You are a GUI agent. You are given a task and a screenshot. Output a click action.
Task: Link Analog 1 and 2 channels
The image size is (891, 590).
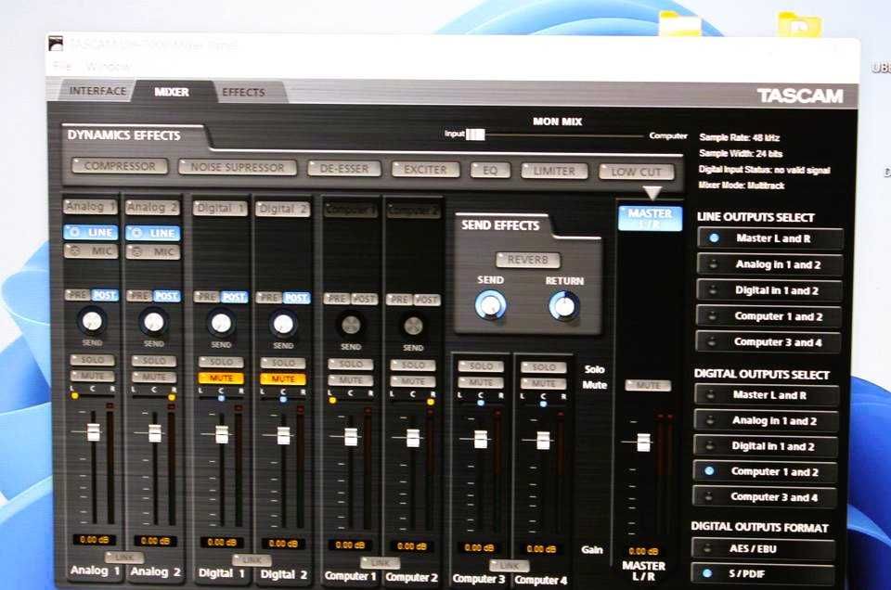(x=124, y=557)
